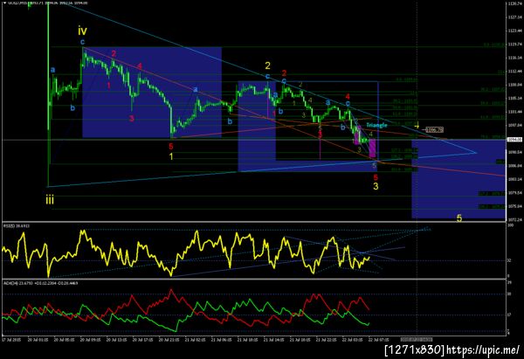
Task: Open the chart symbol dropdown arrow at top-left
Action: tap(4, 3)
